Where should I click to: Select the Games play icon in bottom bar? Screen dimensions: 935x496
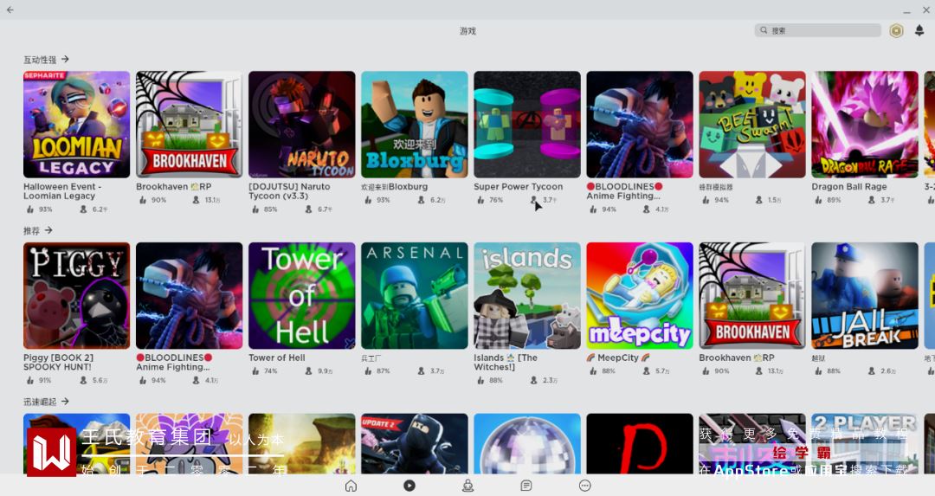pyautogui.click(x=409, y=486)
